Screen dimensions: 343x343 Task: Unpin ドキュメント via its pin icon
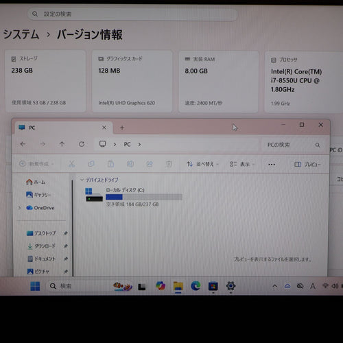tap(66, 259)
